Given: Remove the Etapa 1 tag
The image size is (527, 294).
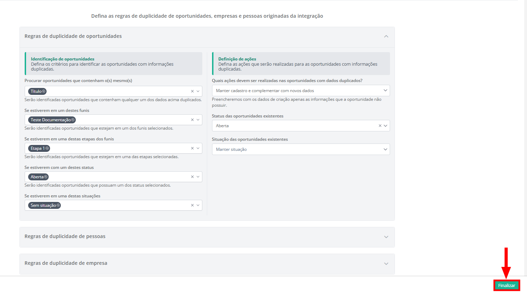Looking at the screenshot, I should 47,148.
